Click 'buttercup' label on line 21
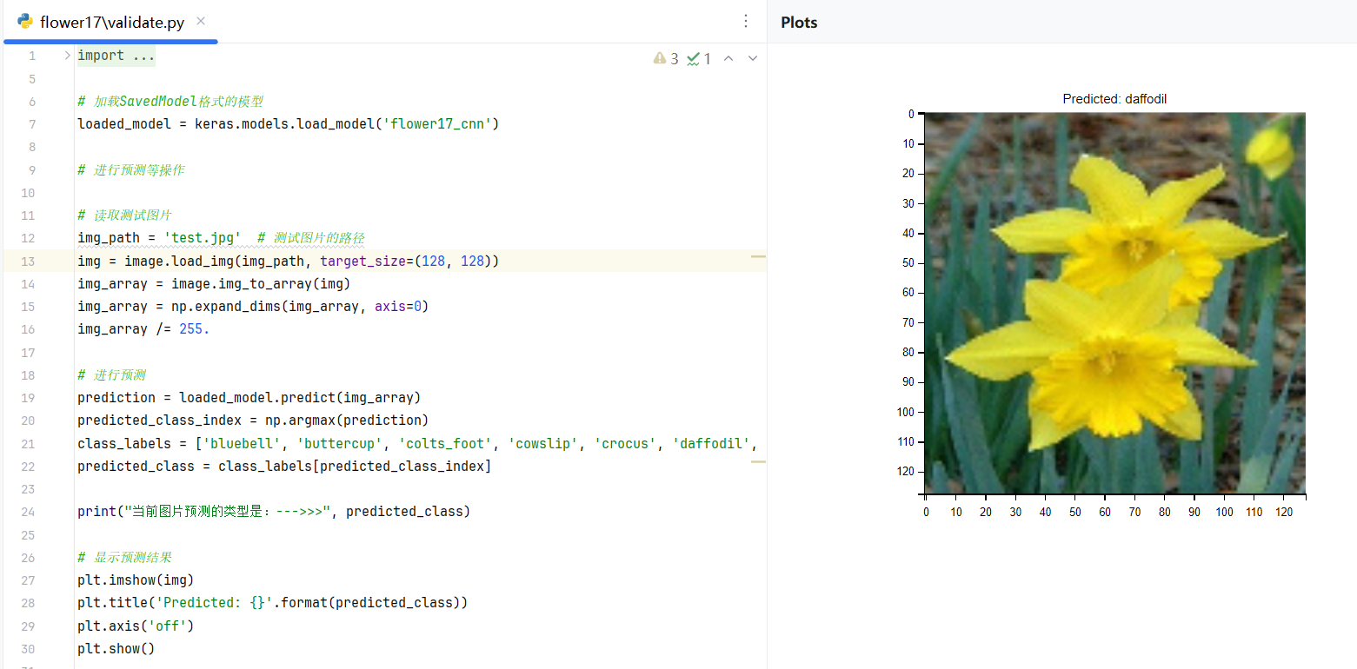The image size is (1357, 669). pos(340,443)
